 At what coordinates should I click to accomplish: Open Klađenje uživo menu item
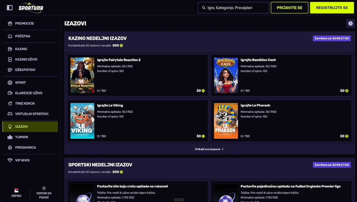[x=30, y=93]
